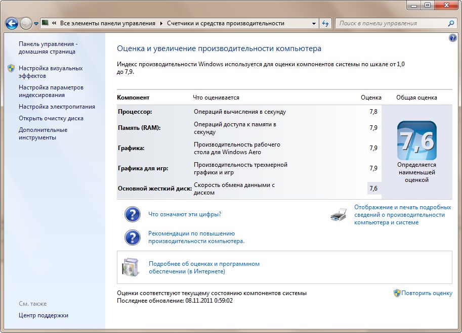
Task: Open «Все элементы панели управления» breadcrumb
Action: pyautogui.click(x=108, y=23)
